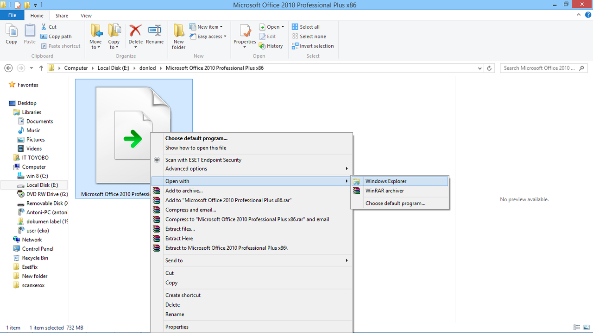Select Extract files... from context menu
This screenshot has width=593, height=333.
click(x=252, y=229)
